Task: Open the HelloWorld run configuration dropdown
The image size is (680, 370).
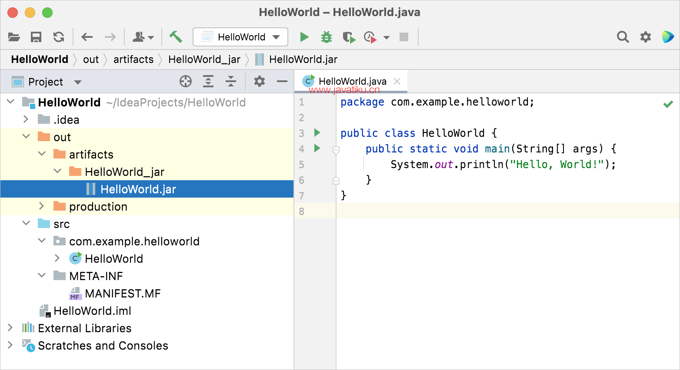Action: 240,37
